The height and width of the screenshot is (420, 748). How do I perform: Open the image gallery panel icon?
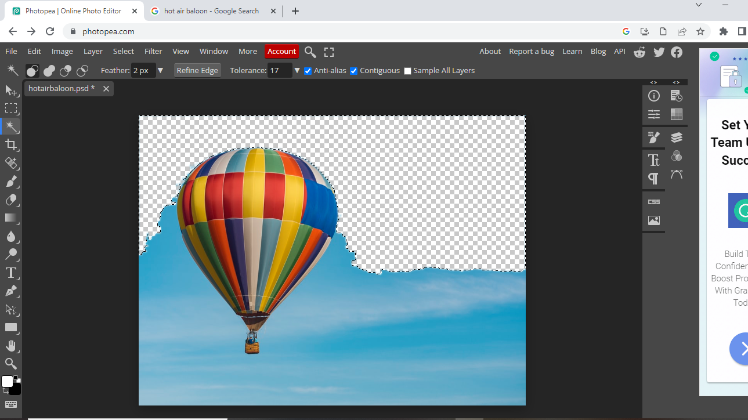654,220
